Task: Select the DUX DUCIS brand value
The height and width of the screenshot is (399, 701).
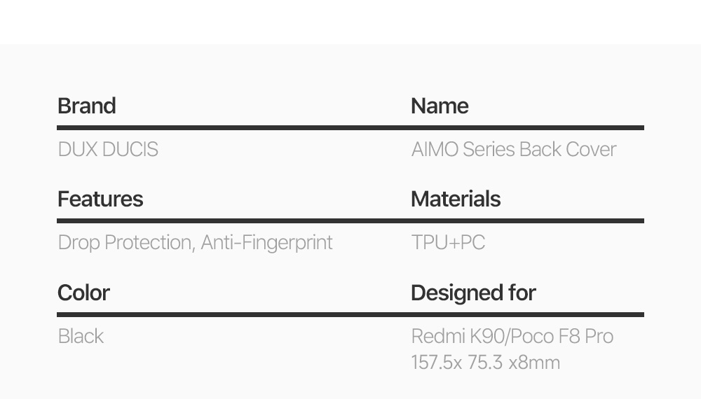Action: (x=108, y=149)
